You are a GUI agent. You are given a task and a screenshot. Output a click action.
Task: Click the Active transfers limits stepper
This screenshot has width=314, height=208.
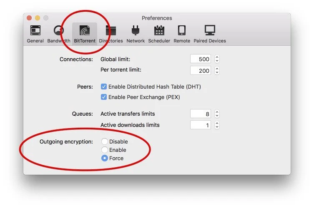[x=217, y=114]
